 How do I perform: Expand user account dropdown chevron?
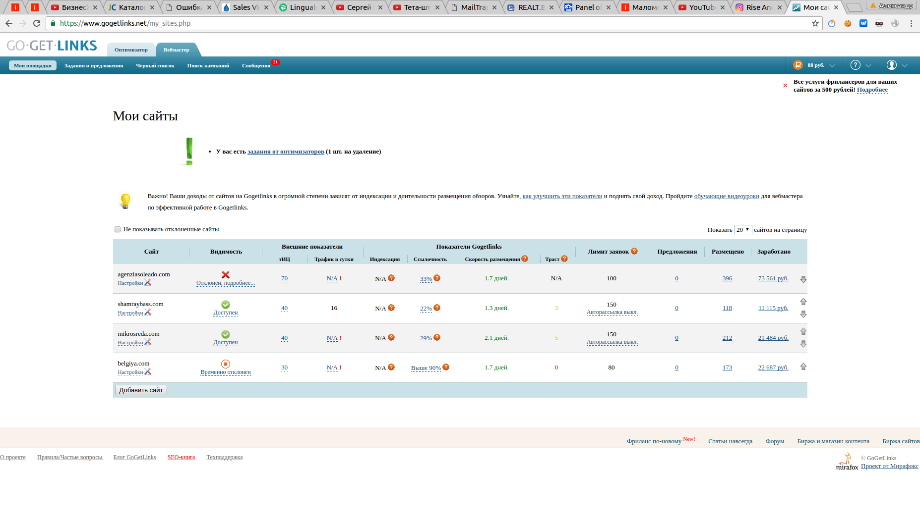pos(905,65)
